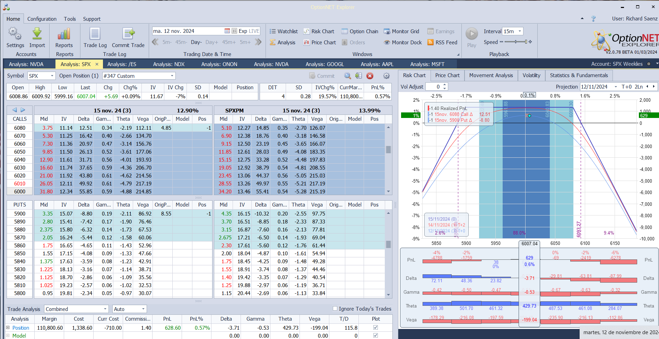This screenshot has width=659, height=339.
Task: Click the magnifier search icon near Commit
Action: (x=347, y=76)
